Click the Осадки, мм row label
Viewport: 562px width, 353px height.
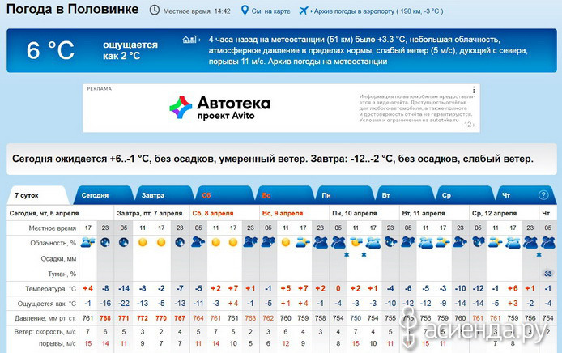click(x=58, y=259)
